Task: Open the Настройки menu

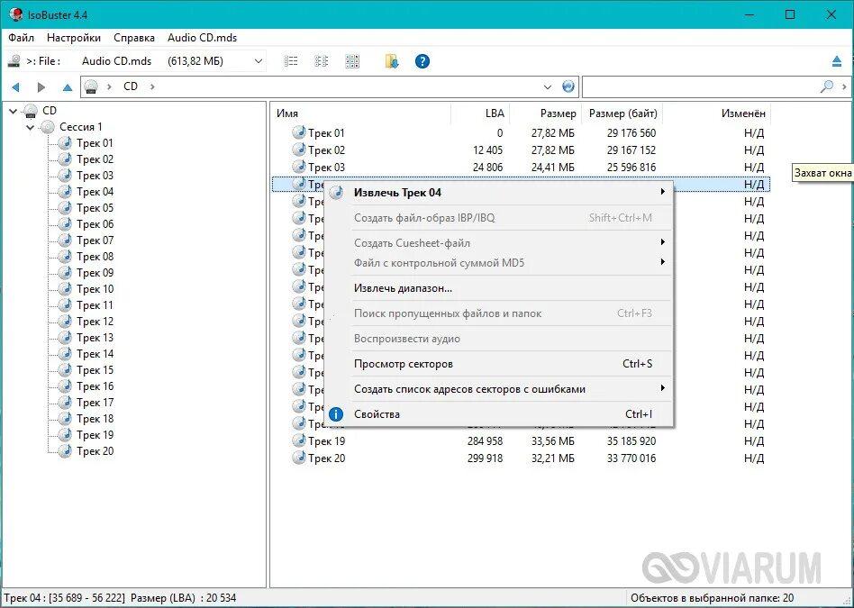Action: 74,38
